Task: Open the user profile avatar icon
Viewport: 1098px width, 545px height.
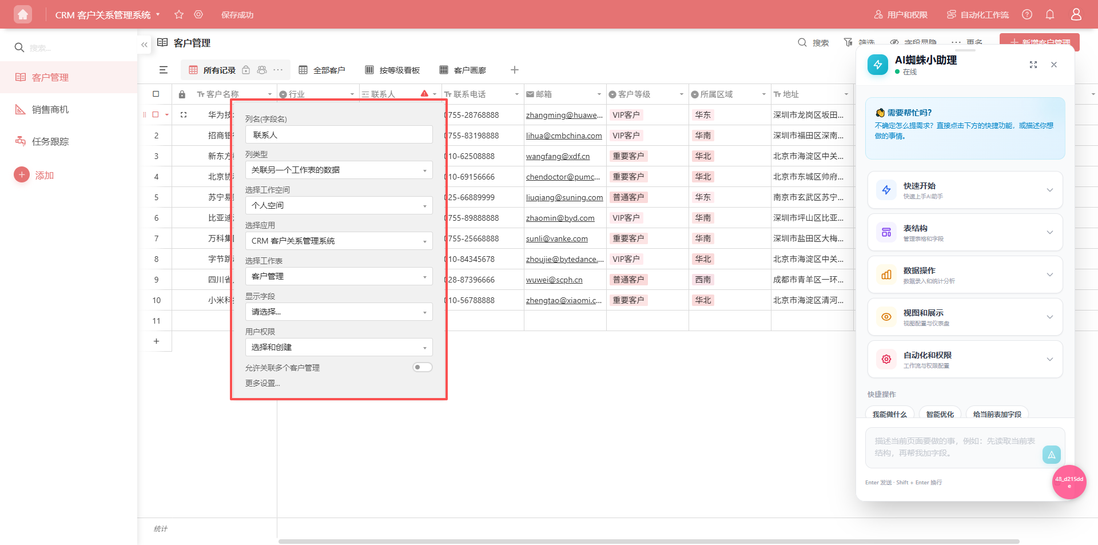Action: click(1076, 14)
